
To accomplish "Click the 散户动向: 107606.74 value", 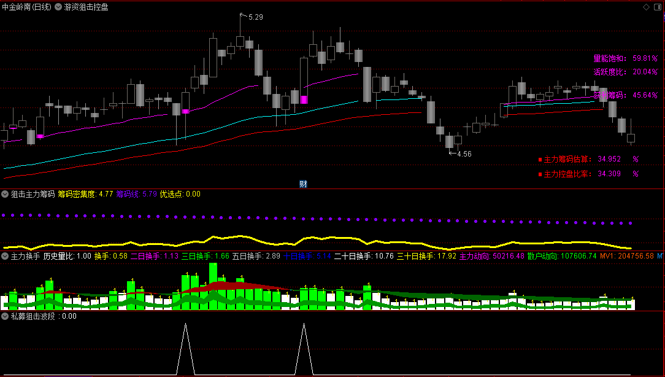I will [562, 256].
